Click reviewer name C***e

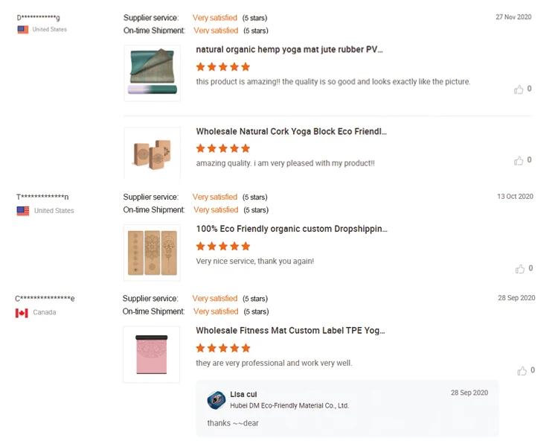pos(45,299)
